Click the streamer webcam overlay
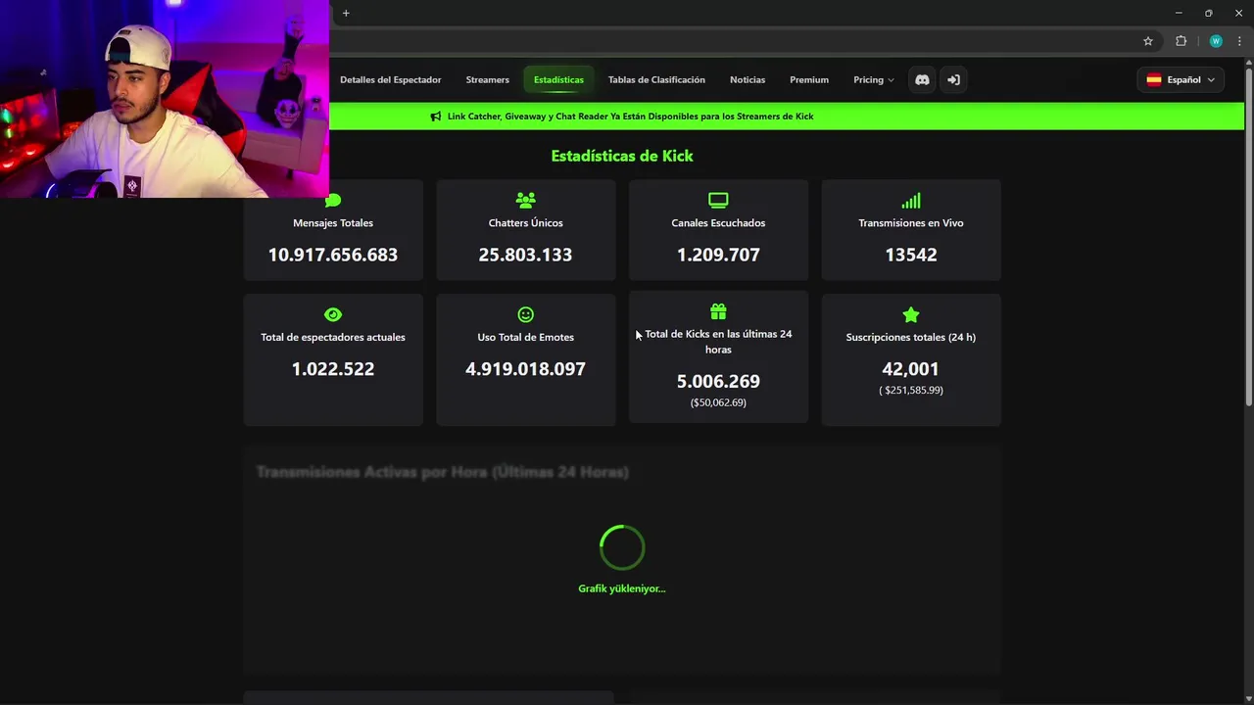 point(165,99)
